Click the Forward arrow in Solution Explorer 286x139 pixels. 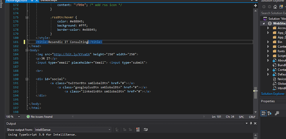tap(270, 7)
